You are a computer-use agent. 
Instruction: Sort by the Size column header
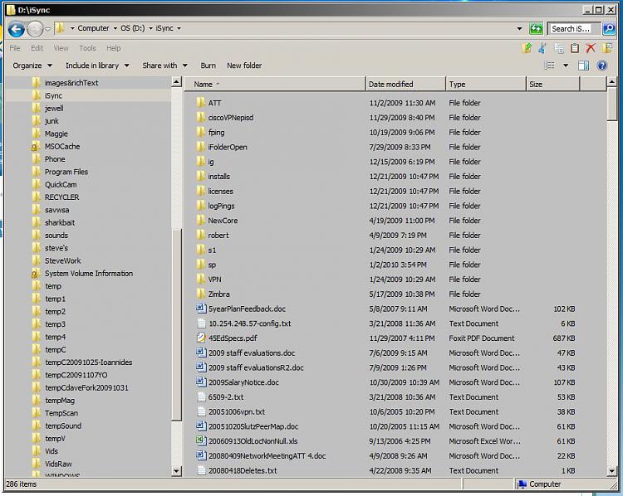[x=553, y=84]
